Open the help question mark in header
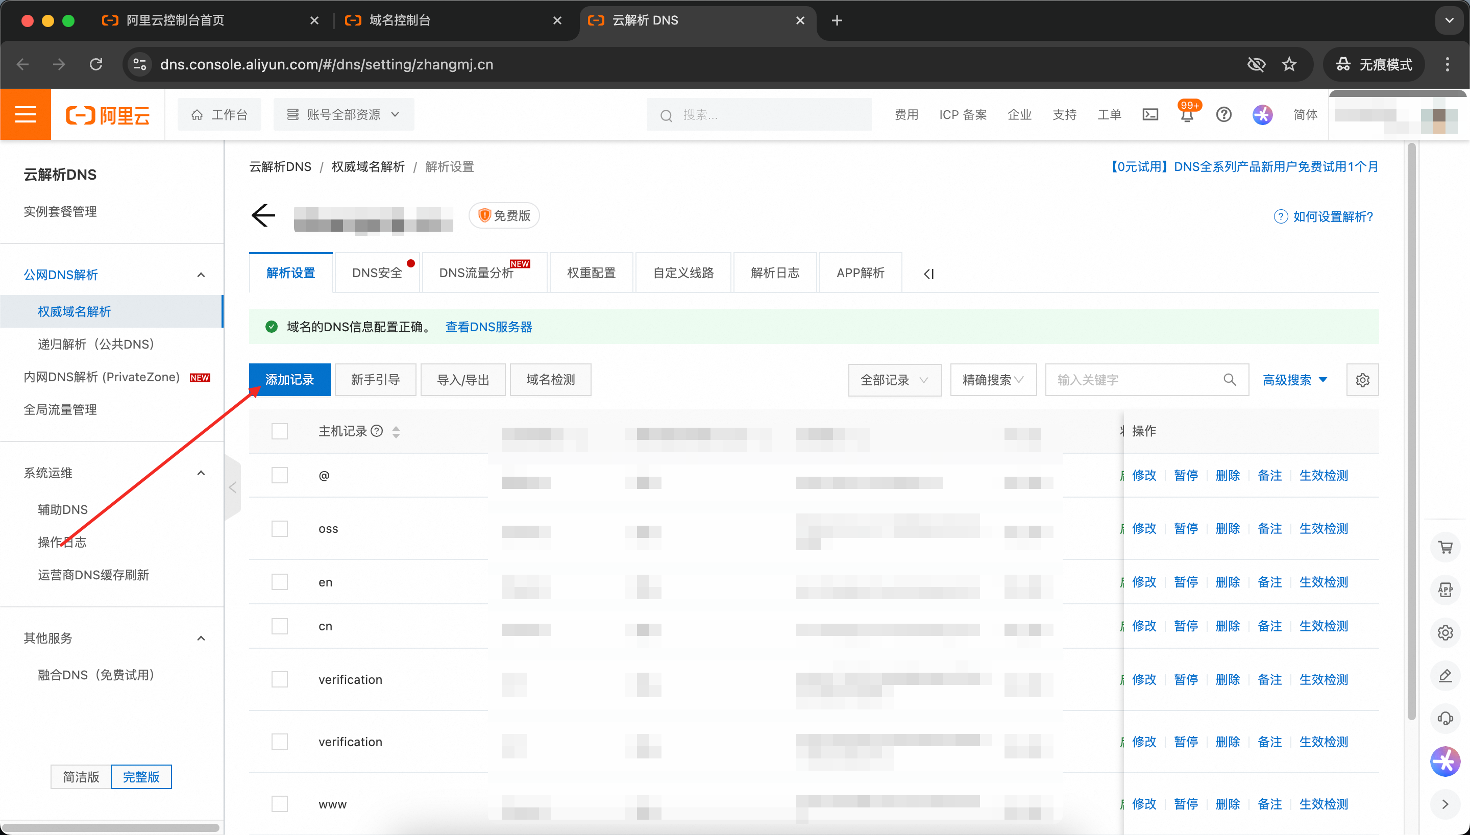Image resolution: width=1470 pixels, height=835 pixels. pos(1223,115)
